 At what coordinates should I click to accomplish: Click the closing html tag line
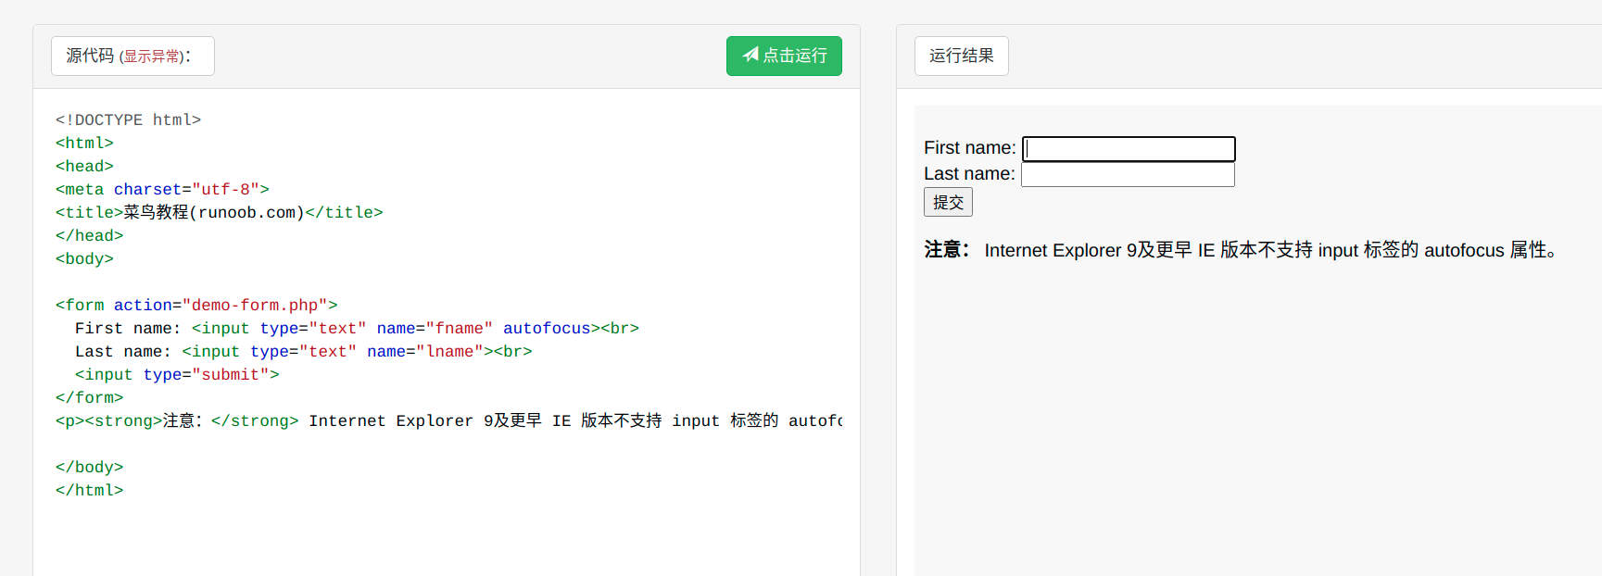[89, 490]
